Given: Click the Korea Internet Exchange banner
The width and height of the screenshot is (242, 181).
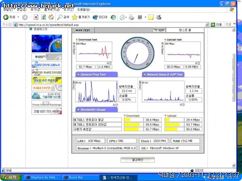Looking at the screenshot, I should pos(47,103).
